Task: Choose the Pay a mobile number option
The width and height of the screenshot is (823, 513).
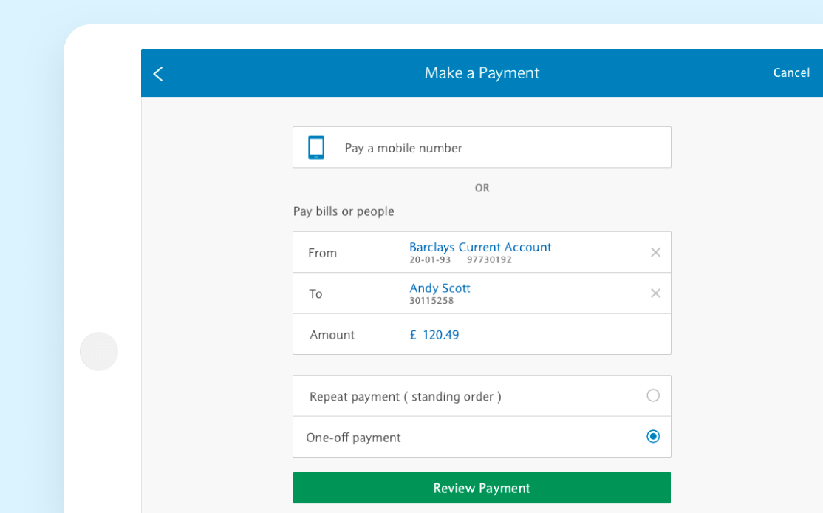Action: pyautogui.click(x=403, y=148)
